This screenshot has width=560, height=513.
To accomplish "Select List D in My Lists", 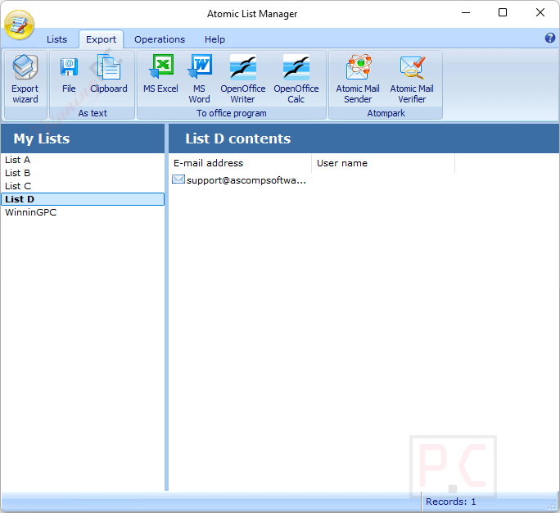I will [x=83, y=199].
